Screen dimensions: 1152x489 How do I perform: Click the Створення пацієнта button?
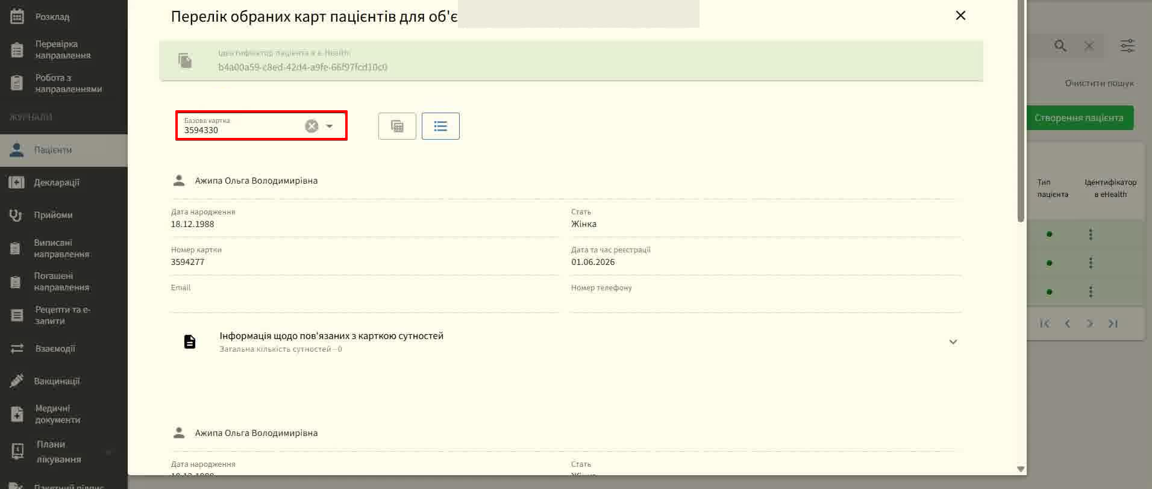pos(1078,118)
